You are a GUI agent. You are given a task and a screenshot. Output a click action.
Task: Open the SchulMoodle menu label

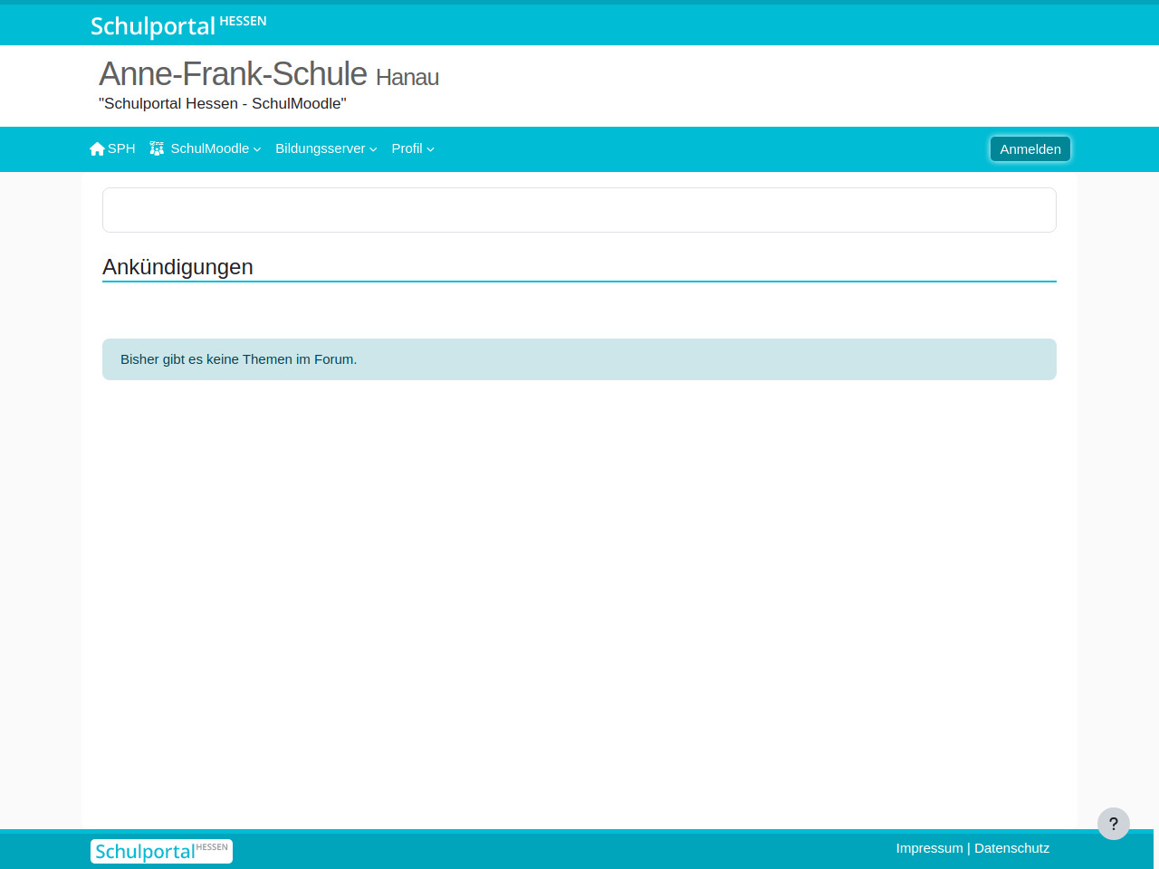click(209, 148)
